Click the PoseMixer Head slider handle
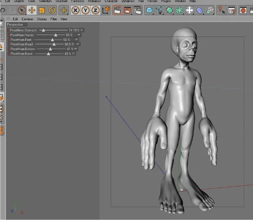253x220 pixels. tap(54, 44)
